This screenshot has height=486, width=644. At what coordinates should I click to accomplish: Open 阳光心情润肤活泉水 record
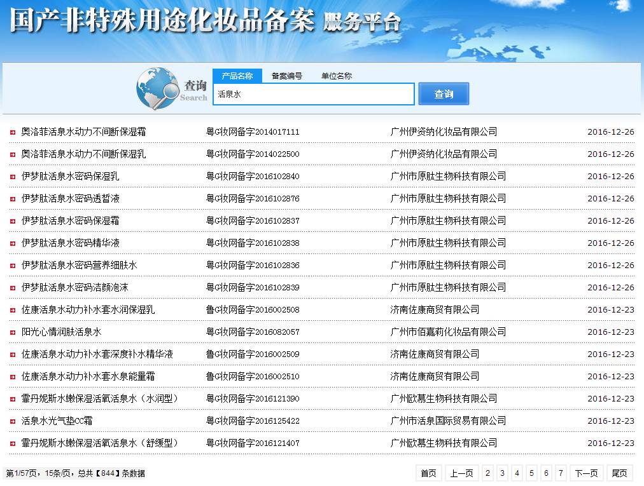[x=61, y=332]
